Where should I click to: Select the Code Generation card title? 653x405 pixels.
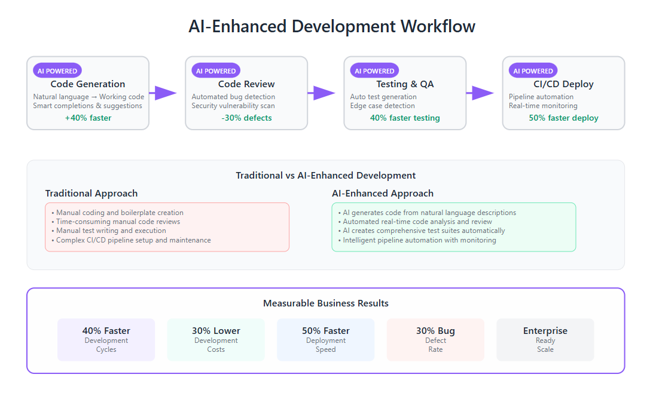[x=88, y=84]
